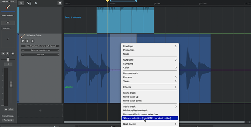Toggle mixer strip Mute button

coord(3,54)
